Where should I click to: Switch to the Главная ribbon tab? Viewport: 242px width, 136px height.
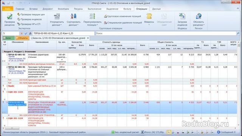(20, 9)
